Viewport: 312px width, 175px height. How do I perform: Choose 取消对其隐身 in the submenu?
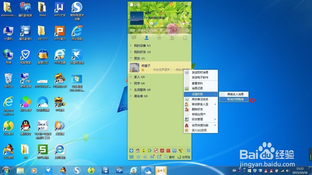pos(234,99)
